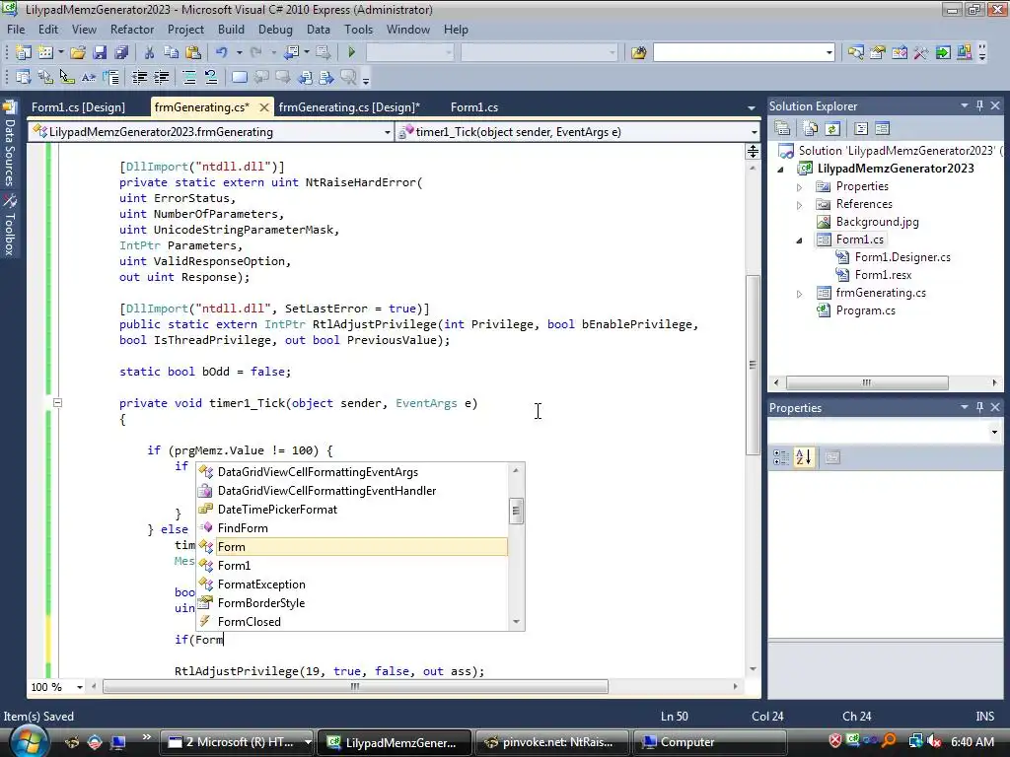Click View Designer icon in Solution Explorer
The width and height of the screenshot is (1010, 757).
coord(883,129)
